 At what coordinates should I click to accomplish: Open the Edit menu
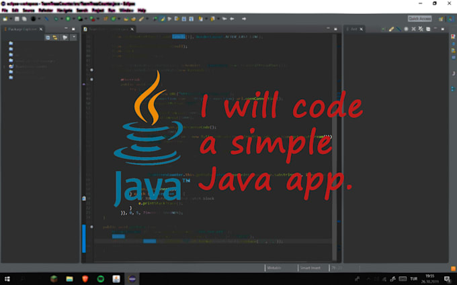(x=15, y=11)
